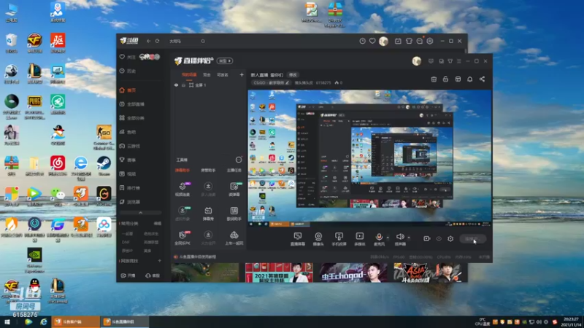Screen dimensions: 584x328
Task: Open the 读弹幕 read-danmaku tool
Action: [234, 190]
